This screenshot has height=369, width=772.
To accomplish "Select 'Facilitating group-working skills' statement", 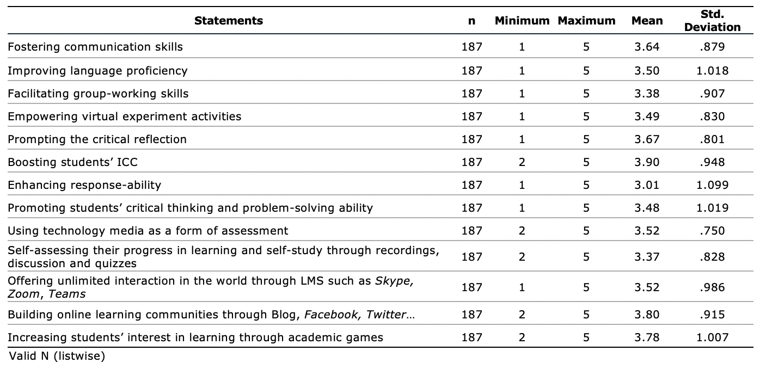I will point(98,94).
